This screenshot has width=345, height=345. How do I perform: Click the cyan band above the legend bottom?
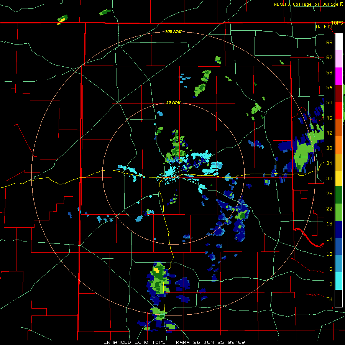coord(338,281)
